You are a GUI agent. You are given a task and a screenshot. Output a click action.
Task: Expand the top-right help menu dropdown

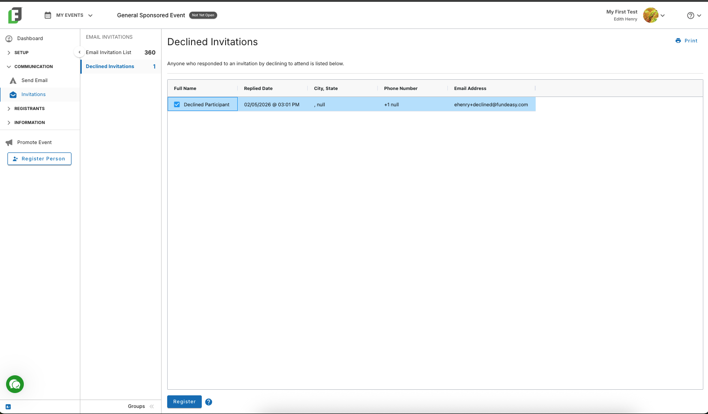tap(694, 15)
